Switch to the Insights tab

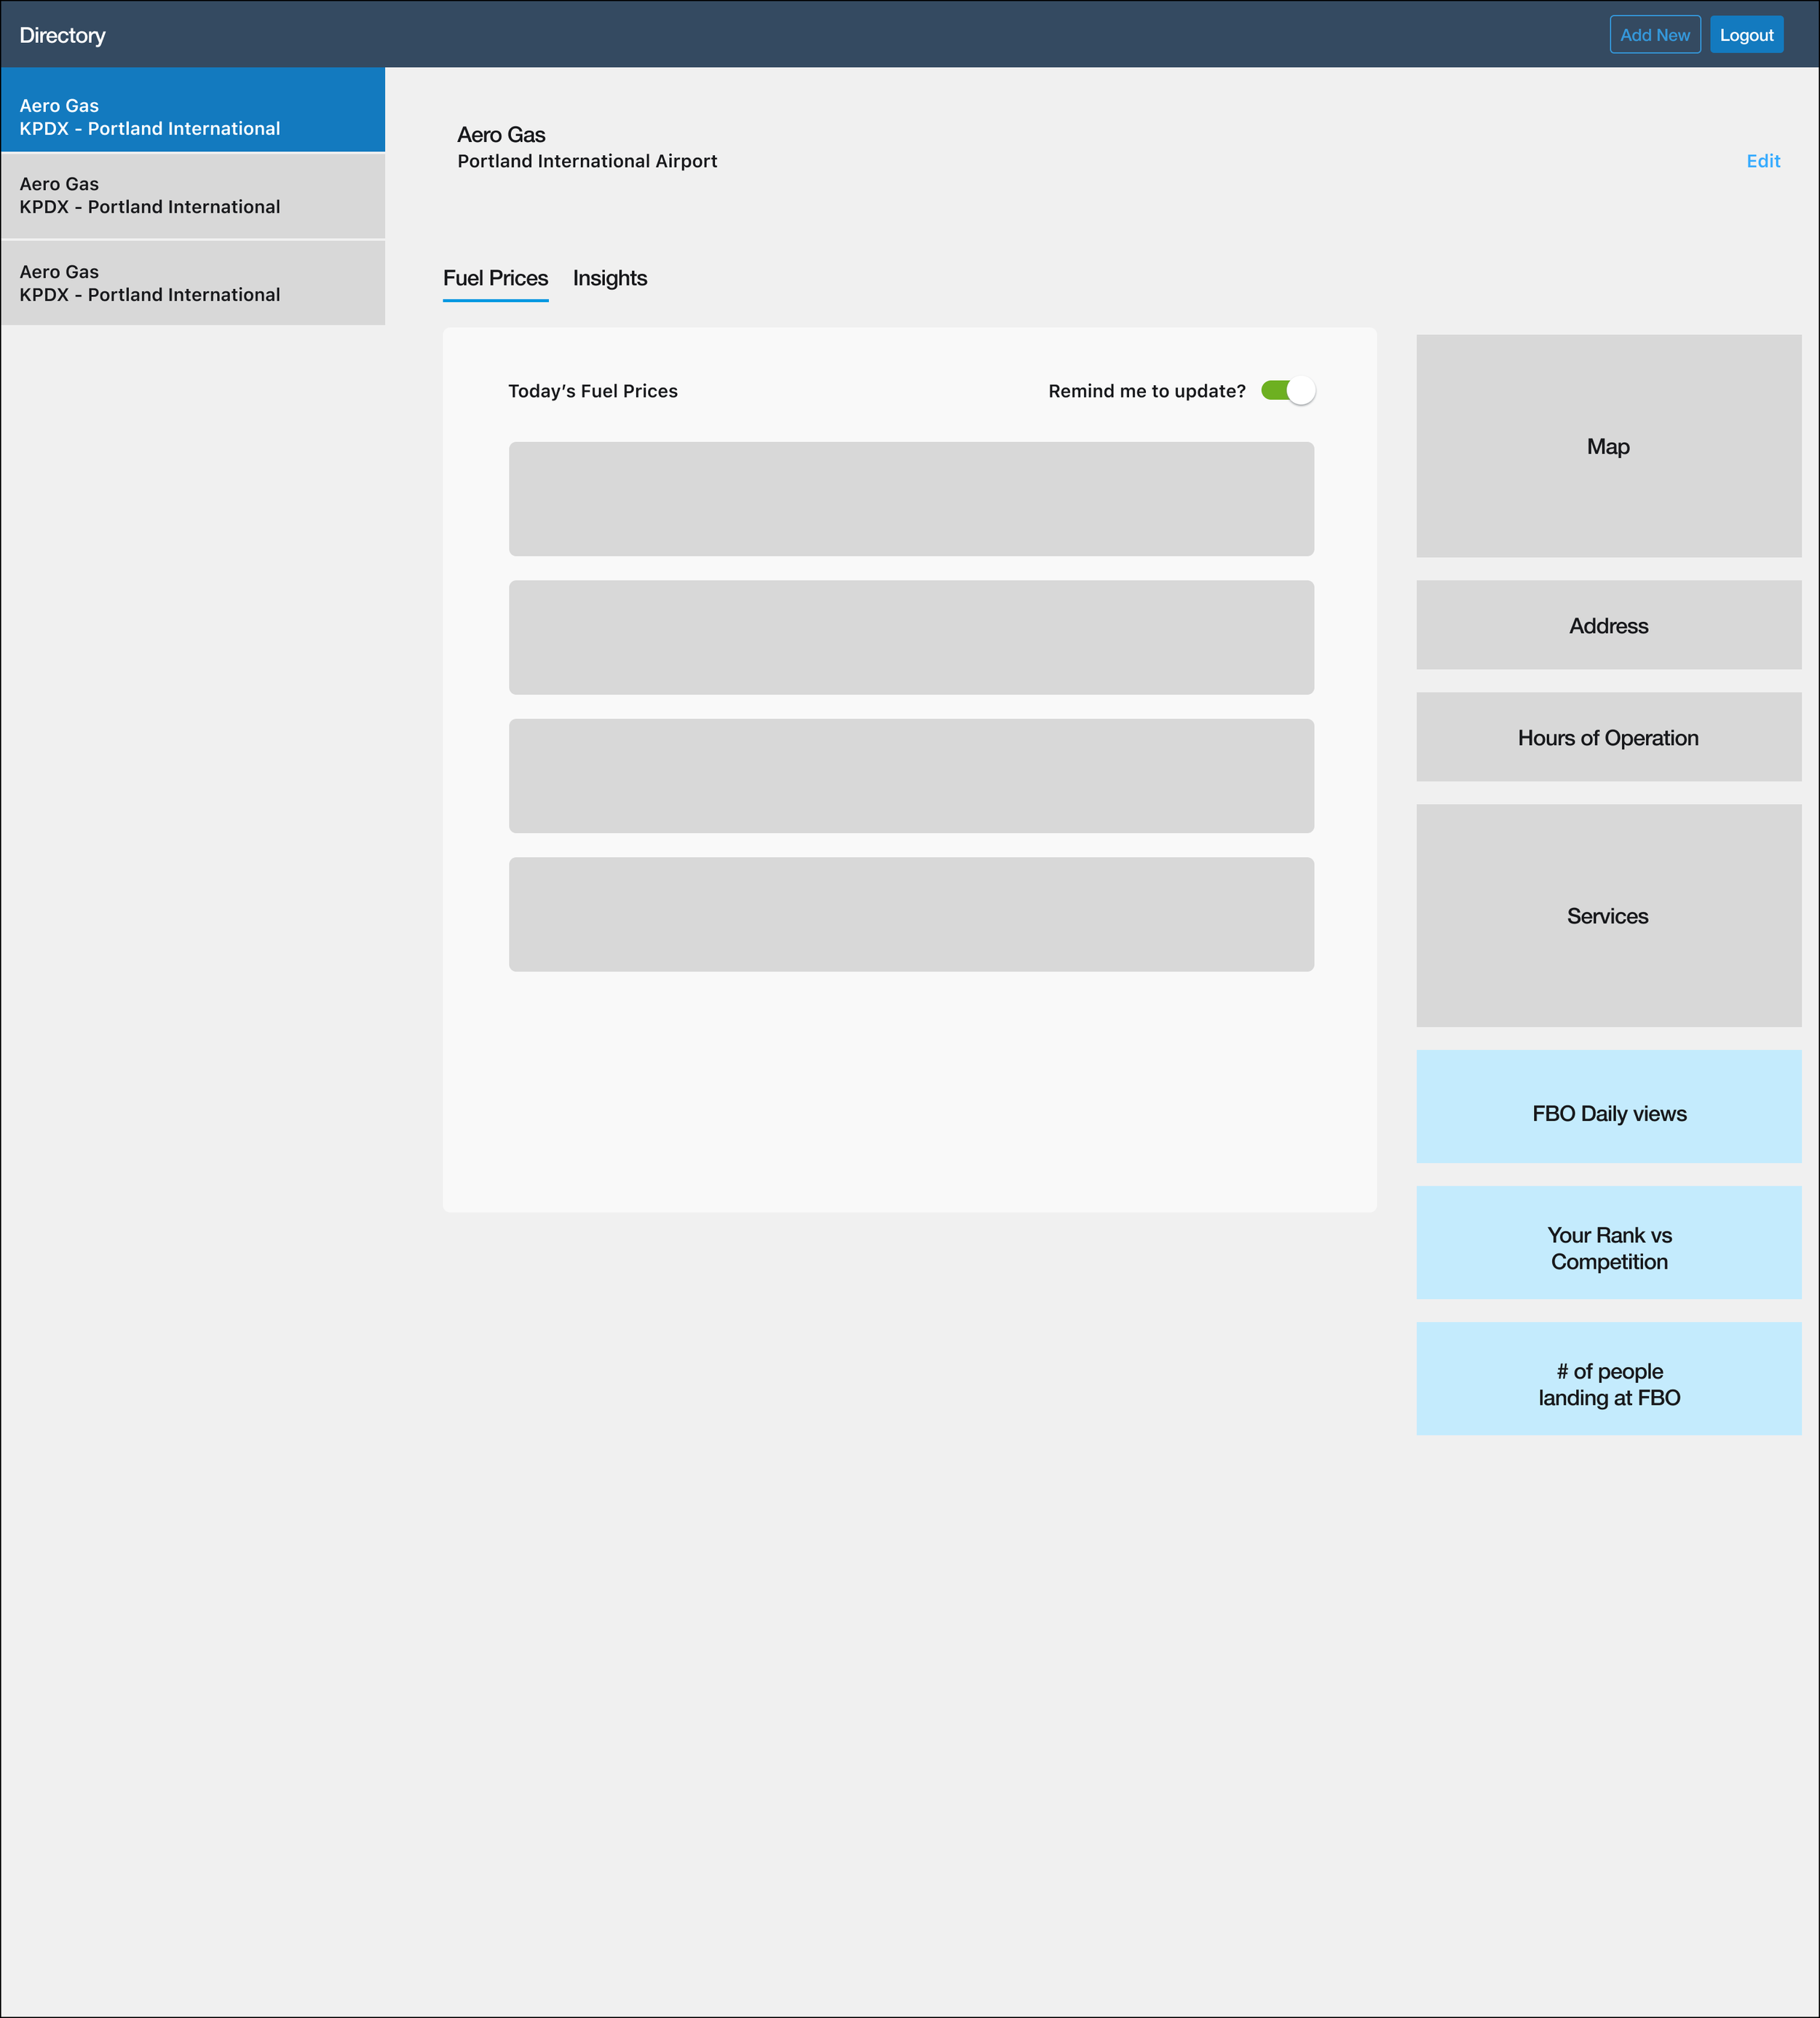(609, 278)
